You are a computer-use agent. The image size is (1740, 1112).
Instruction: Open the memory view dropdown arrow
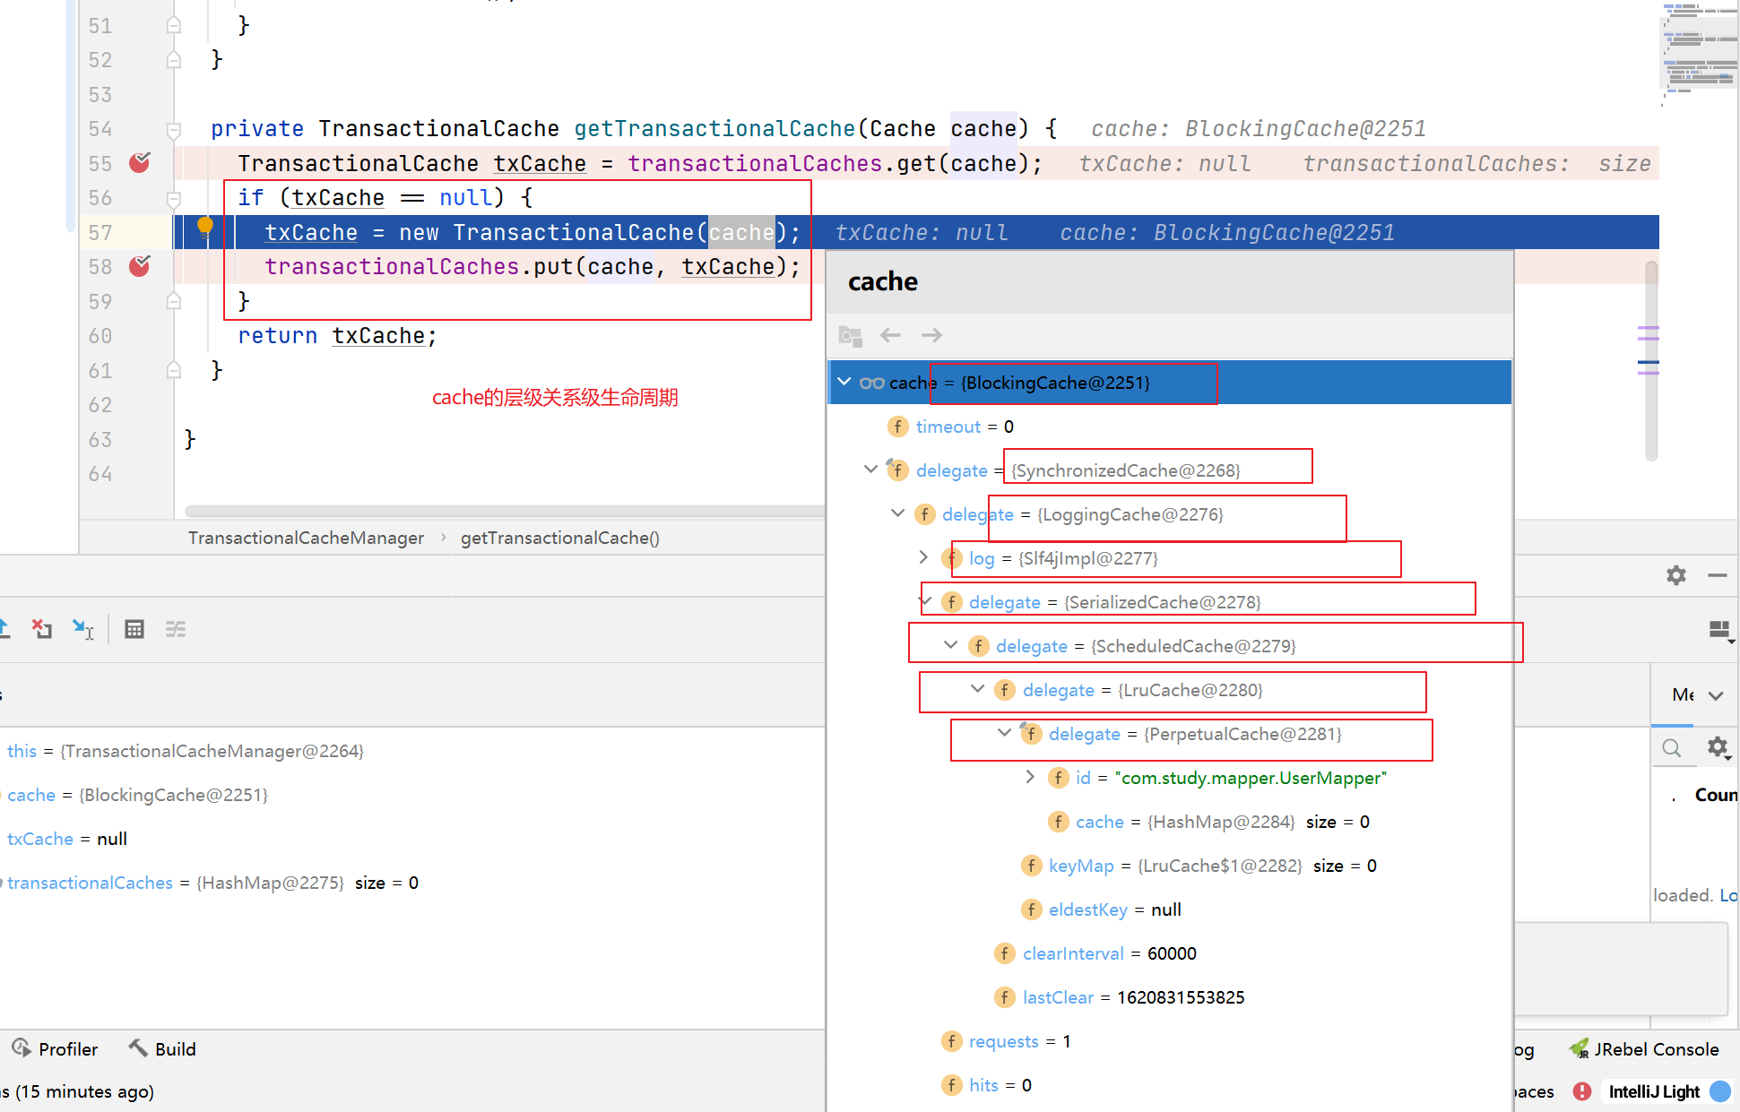pos(1716,695)
